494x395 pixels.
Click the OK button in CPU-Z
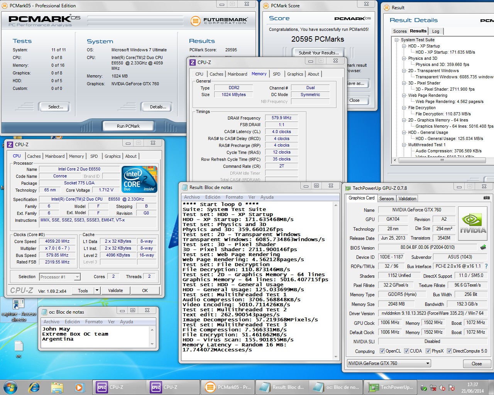145,290
